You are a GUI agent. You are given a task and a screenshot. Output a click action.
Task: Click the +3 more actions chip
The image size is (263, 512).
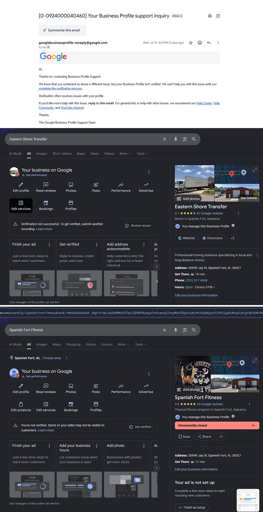[232, 238]
